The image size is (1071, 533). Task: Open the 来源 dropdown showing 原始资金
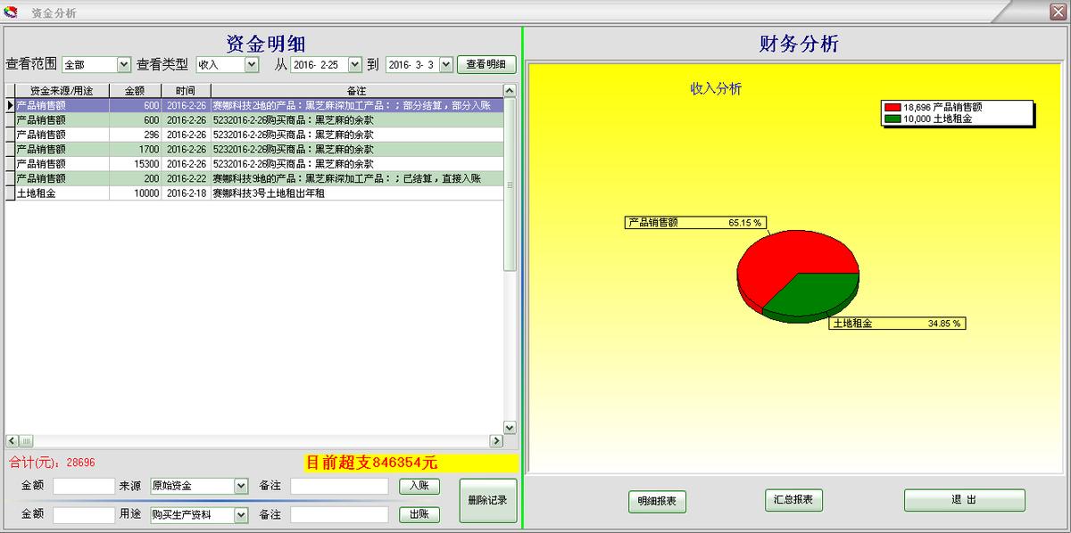click(x=239, y=485)
